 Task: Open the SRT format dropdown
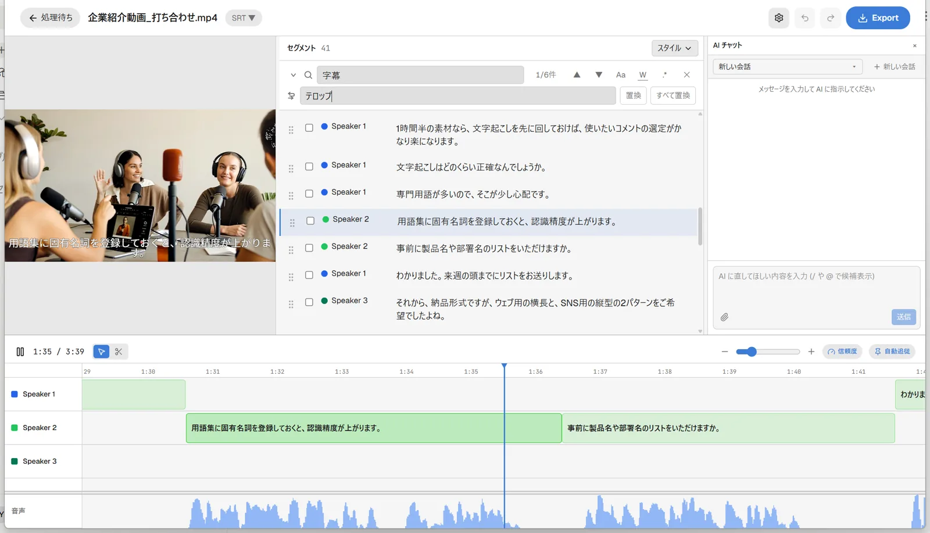[244, 18]
